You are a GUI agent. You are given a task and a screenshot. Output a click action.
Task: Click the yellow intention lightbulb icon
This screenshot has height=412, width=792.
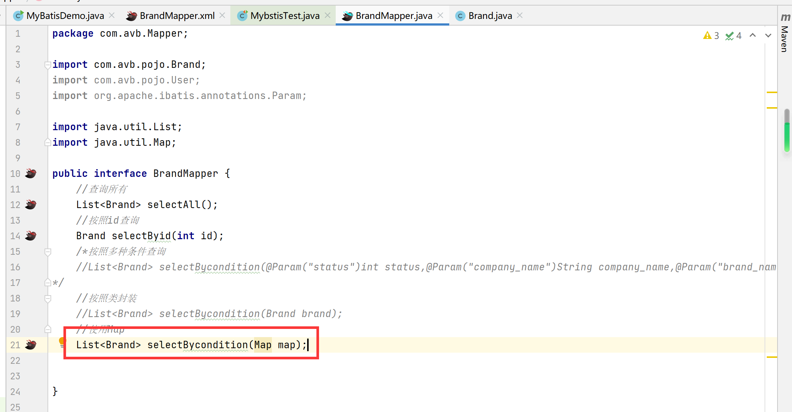coord(62,342)
